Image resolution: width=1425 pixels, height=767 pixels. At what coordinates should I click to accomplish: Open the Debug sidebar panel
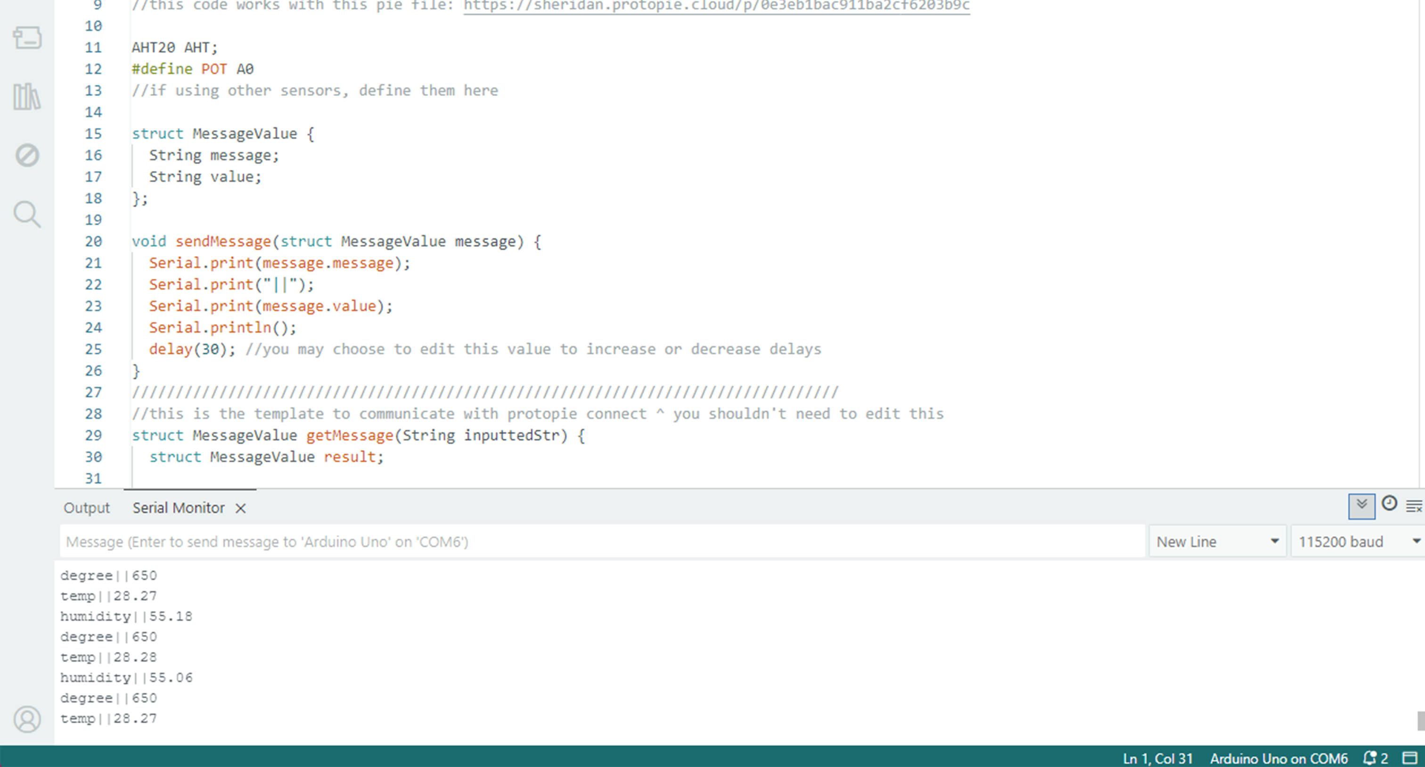pos(27,155)
